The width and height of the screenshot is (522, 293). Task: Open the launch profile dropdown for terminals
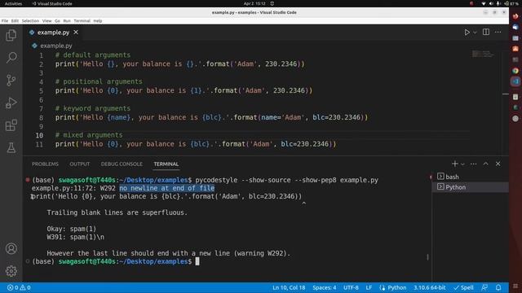point(462,164)
